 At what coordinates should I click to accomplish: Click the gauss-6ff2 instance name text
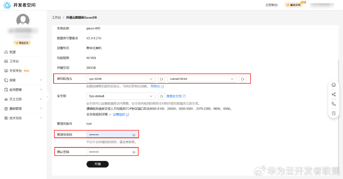tap(93, 28)
